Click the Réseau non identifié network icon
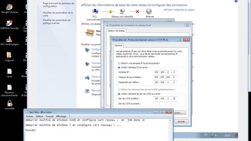Screen dimensions: 251x141 coord(122,11)
